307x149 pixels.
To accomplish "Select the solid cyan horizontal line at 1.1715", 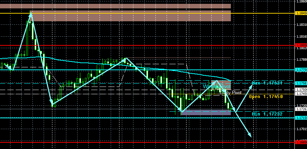I will [x=147, y=118].
